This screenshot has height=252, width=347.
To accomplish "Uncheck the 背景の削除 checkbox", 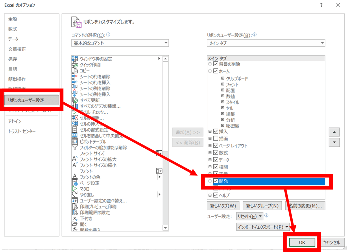I will (216, 64).
